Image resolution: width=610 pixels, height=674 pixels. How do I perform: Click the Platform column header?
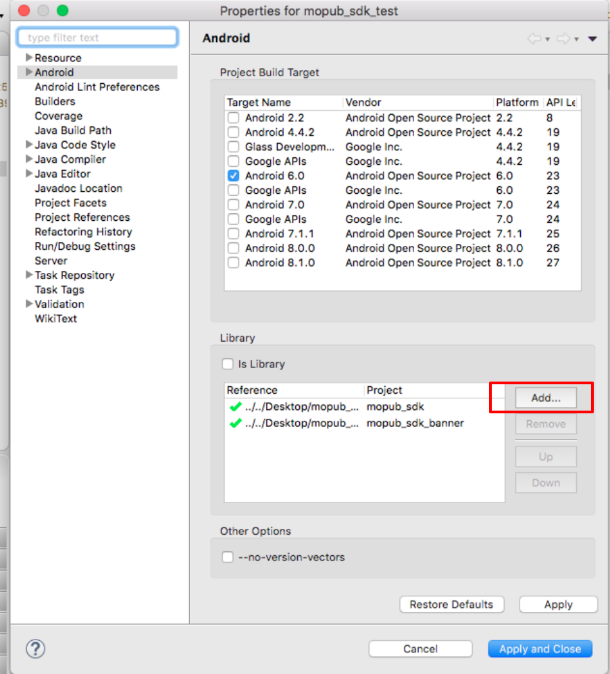(517, 102)
